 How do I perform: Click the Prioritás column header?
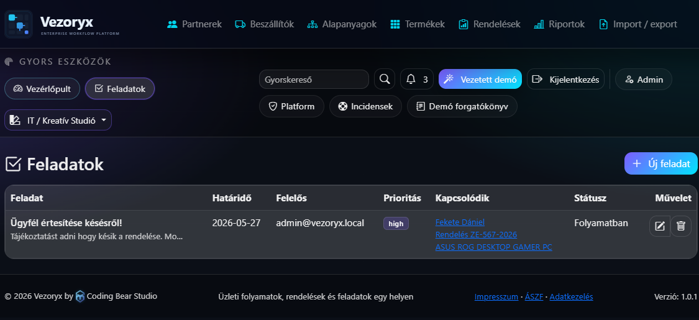coord(402,198)
